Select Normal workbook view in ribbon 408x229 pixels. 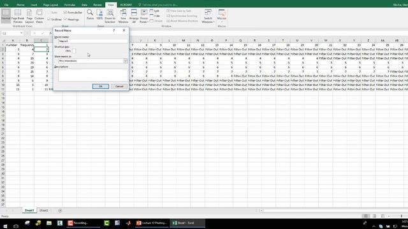point(6,15)
